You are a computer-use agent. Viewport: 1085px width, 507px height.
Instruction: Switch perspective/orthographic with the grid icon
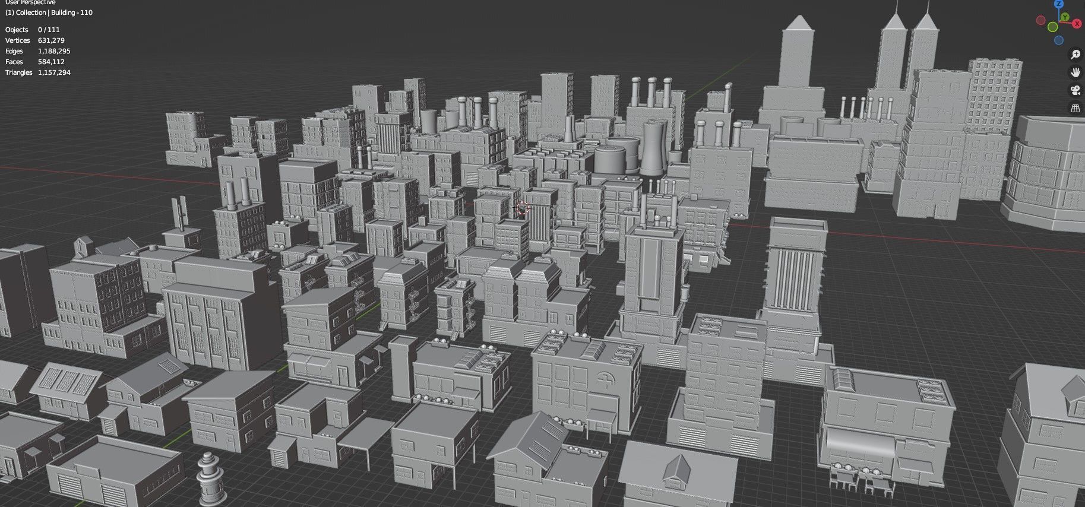pyautogui.click(x=1075, y=108)
